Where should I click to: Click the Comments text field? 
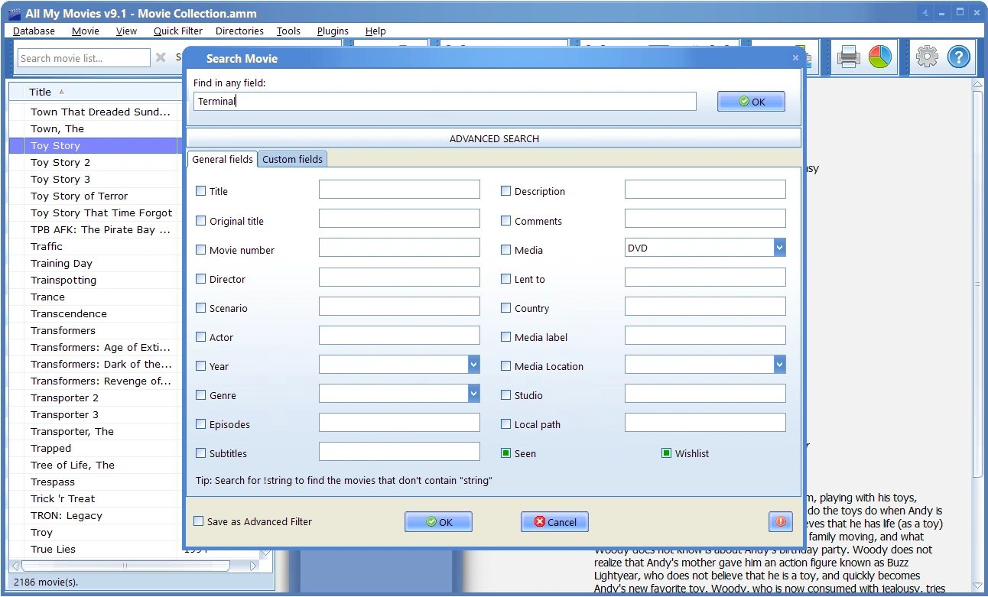[705, 218]
